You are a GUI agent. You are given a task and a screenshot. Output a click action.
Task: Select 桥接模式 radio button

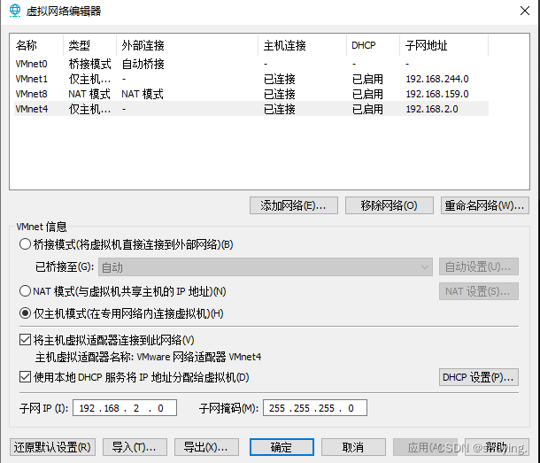tap(25, 244)
